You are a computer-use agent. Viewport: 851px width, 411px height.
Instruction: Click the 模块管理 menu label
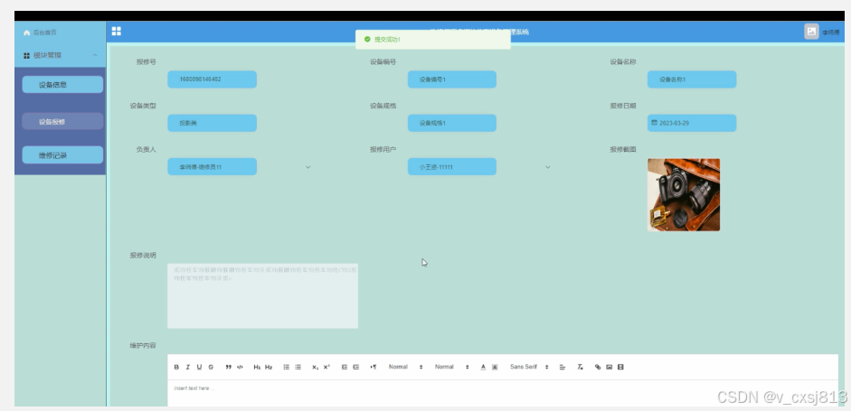tap(47, 55)
